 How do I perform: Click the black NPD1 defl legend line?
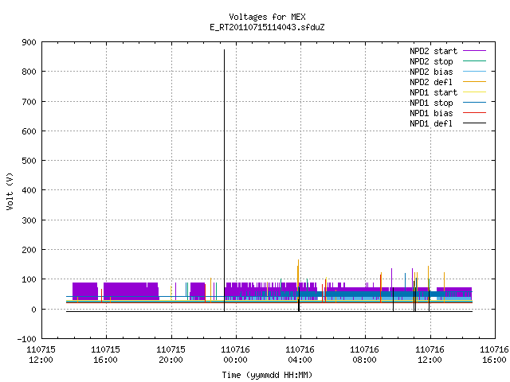click(475, 123)
